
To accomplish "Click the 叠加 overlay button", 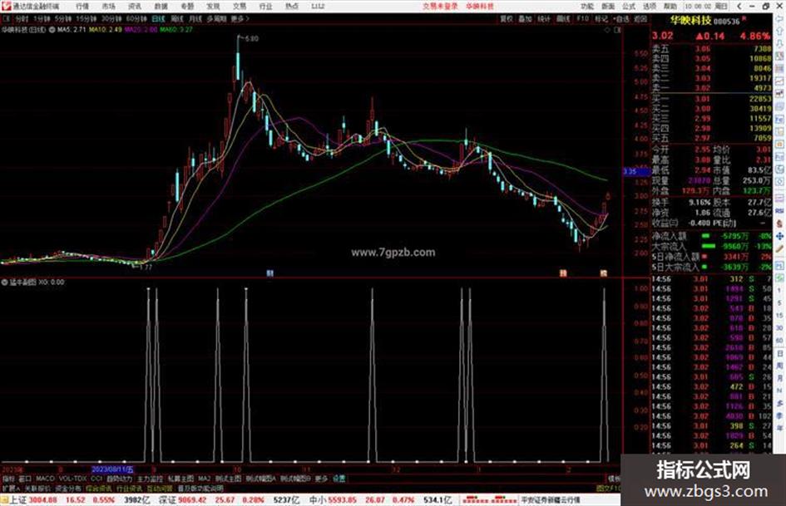I will [x=525, y=18].
